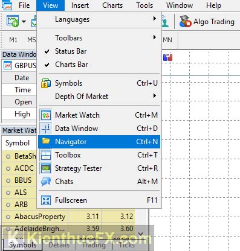
Task: Switch to the Details tab
Action: 59,245
